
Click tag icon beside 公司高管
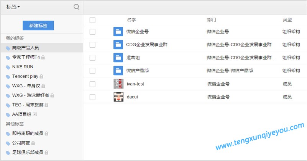pos(8,143)
